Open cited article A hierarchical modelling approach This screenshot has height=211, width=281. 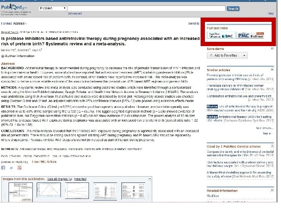click(240, 174)
